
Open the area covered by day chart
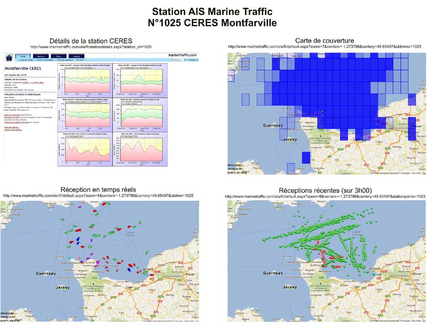(140, 149)
